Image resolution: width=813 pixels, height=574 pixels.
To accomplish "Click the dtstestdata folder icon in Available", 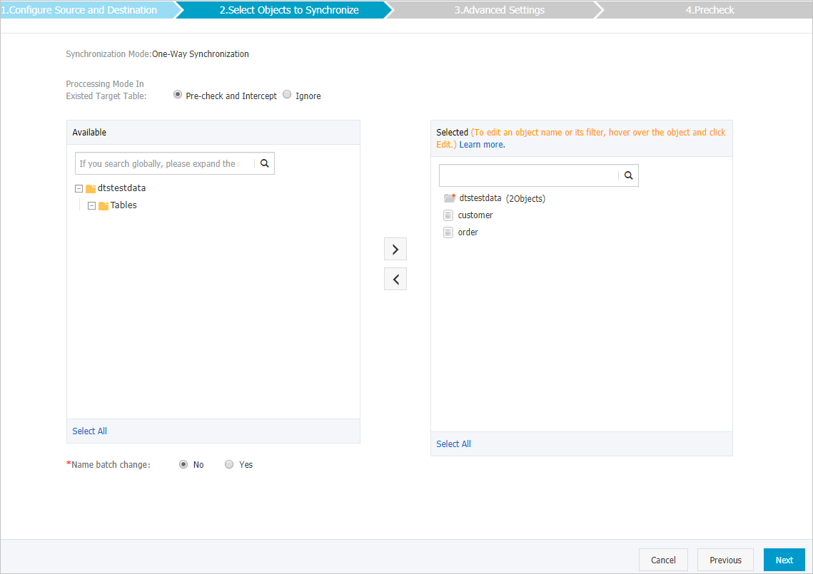I will tap(91, 188).
